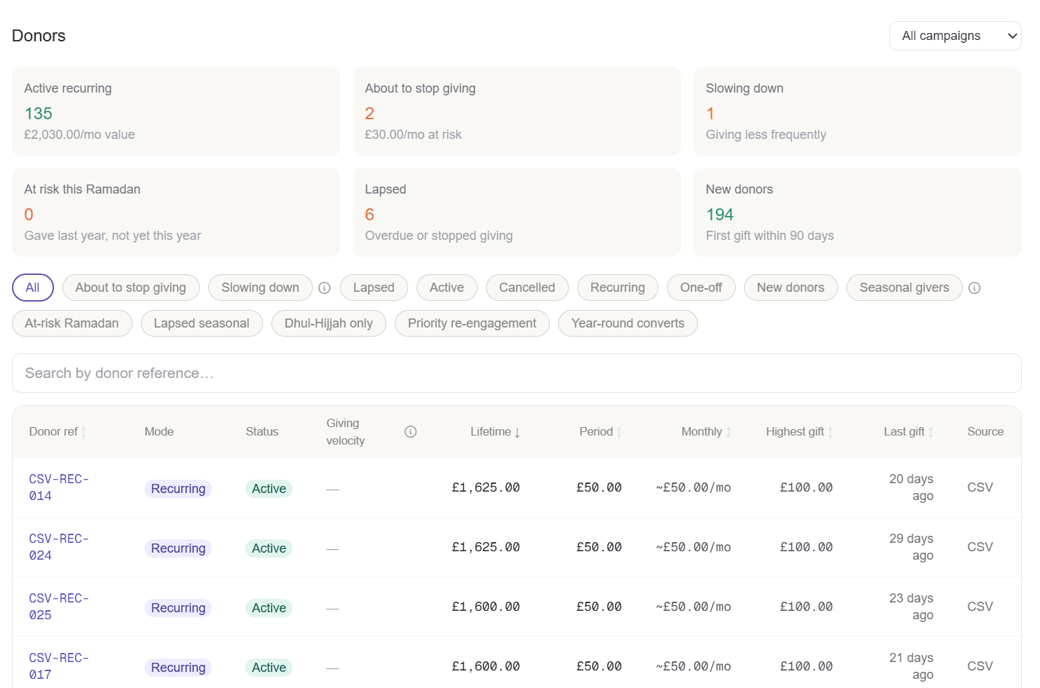The width and height of the screenshot is (1040, 688).
Task: Open donor CSV-REC-017
Action: [59, 666]
